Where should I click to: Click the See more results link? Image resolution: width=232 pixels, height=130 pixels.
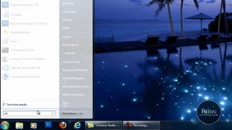click(x=17, y=105)
